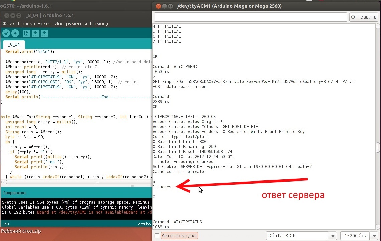The width and height of the screenshot is (381, 241).
Task: Focus the serial monitor command input field
Action: pos(250,17)
